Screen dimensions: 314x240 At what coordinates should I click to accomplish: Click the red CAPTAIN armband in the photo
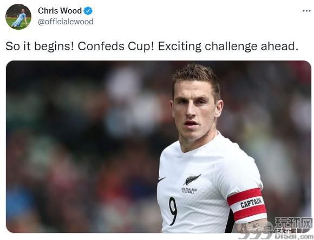247,205
